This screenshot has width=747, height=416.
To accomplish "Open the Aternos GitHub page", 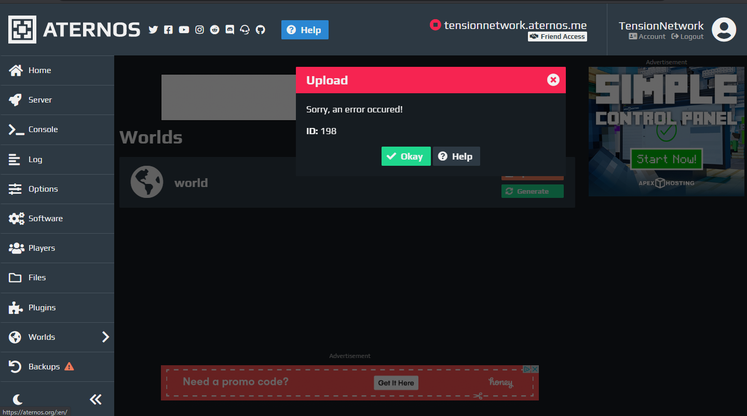I will pos(261,30).
